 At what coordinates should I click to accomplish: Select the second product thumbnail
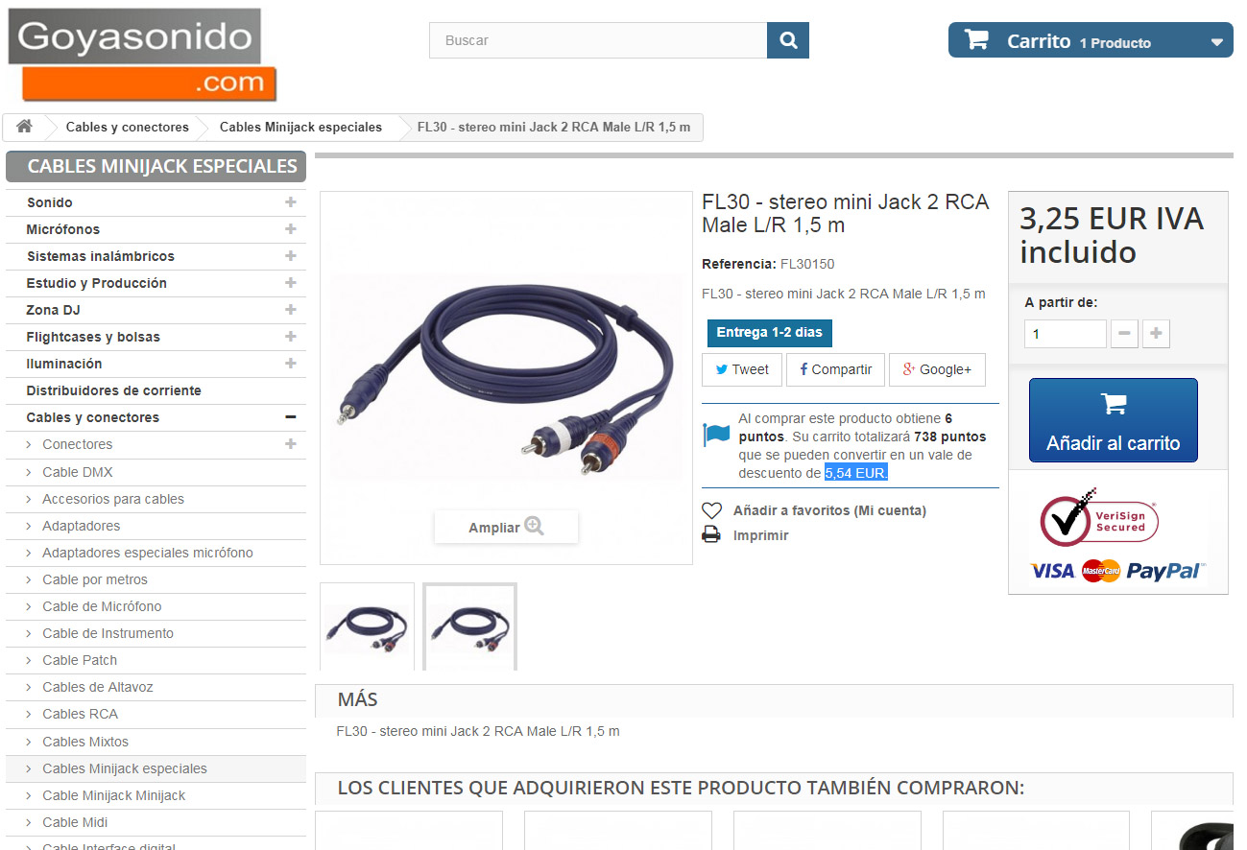pyautogui.click(x=470, y=626)
